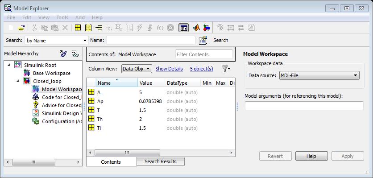Viewport: 373px width, 178px height.
Task: Open the Add menu
Action: pos(80,17)
